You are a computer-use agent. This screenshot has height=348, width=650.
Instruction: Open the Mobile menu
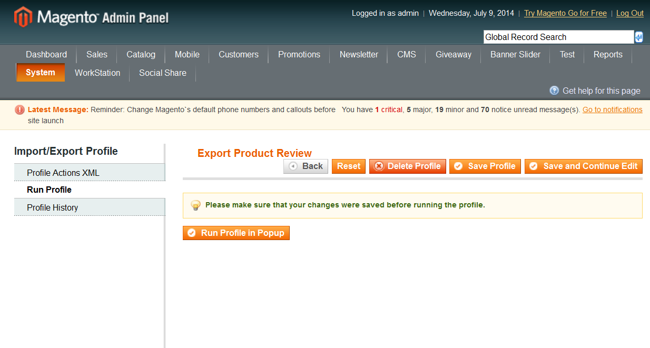pyautogui.click(x=187, y=55)
